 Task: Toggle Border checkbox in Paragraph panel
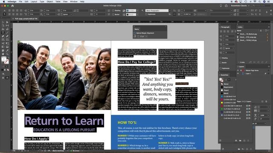point(221,62)
